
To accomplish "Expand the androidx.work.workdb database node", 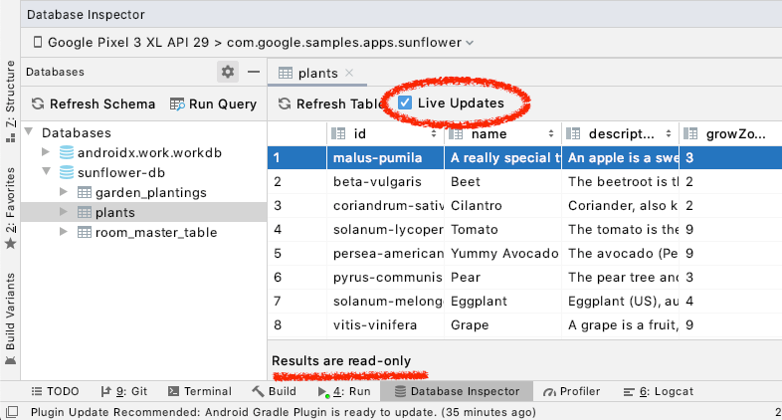I will pos(46,152).
